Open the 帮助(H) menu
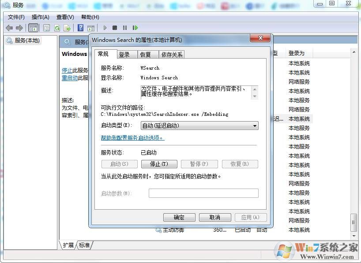Image resolution: width=361 pixels, height=263 pixels. 90,17
